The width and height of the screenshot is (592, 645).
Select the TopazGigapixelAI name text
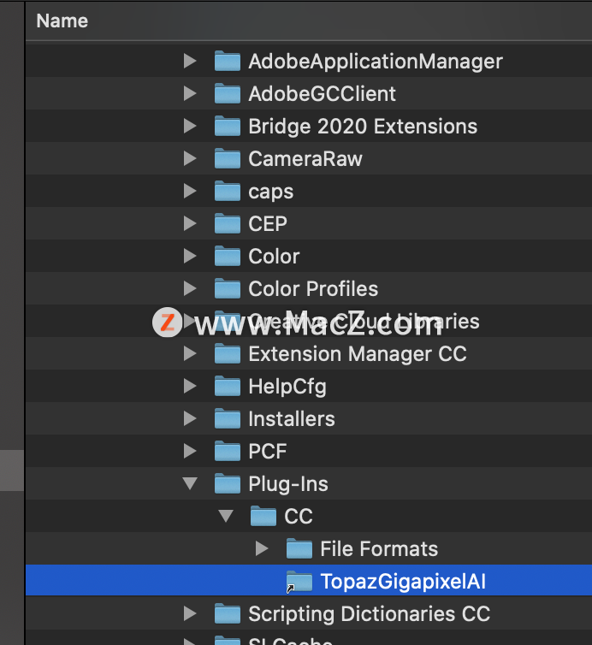(403, 582)
